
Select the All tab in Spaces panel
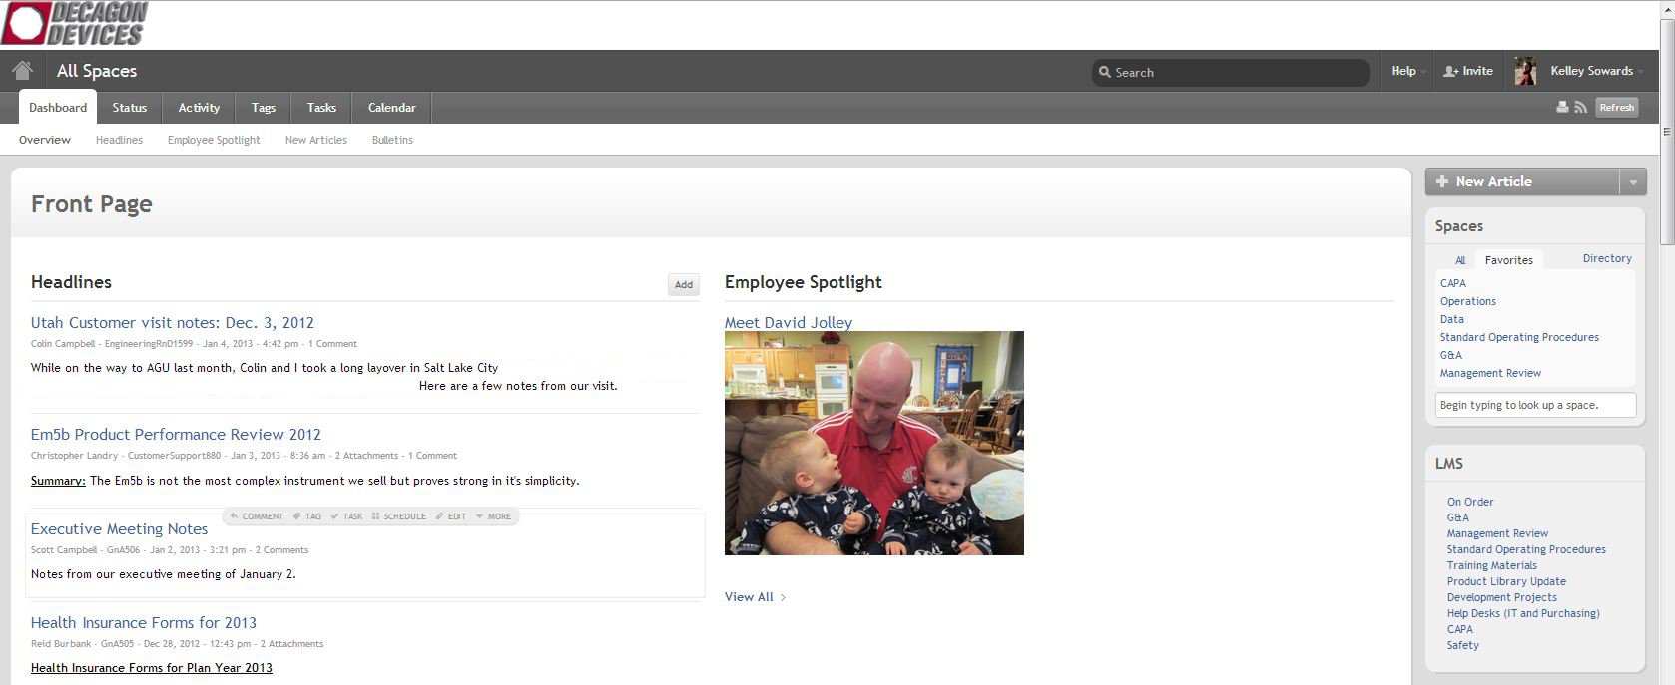click(x=1460, y=260)
